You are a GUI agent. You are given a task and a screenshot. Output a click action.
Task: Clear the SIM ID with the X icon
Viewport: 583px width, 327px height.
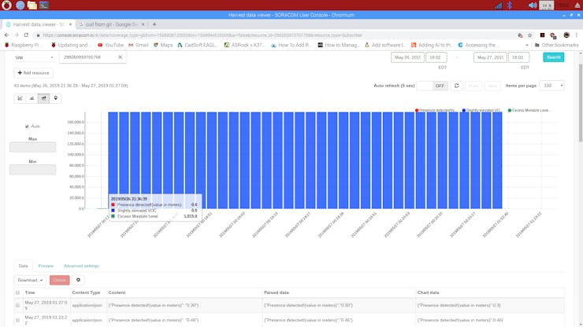(x=120, y=57)
